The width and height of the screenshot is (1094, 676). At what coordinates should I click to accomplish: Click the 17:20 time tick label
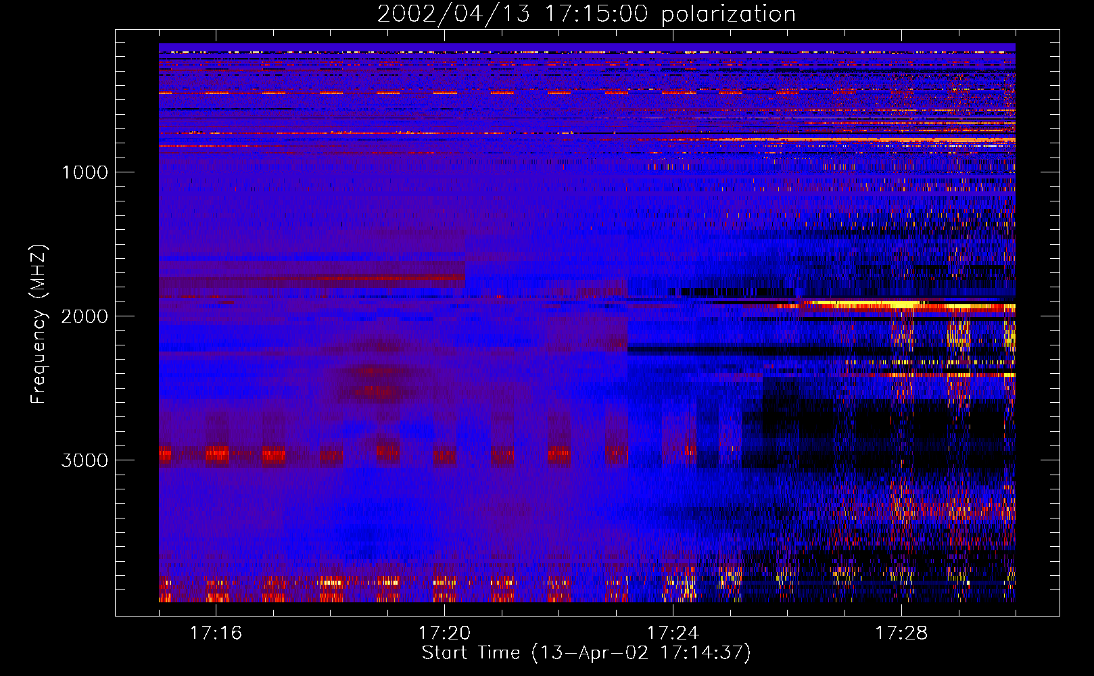point(444,633)
